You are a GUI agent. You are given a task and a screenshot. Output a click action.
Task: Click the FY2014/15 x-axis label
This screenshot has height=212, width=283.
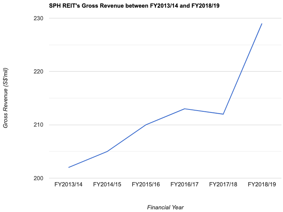click(107, 184)
